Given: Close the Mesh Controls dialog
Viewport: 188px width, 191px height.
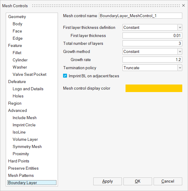Looking at the screenshot, I should [x=183, y=6].
